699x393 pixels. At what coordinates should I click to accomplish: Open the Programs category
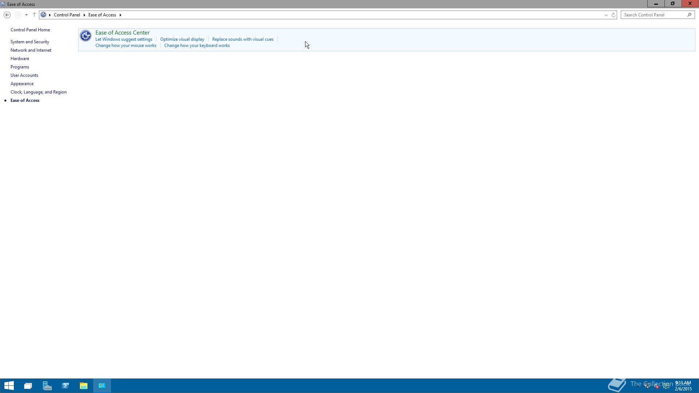pos(20,67)
